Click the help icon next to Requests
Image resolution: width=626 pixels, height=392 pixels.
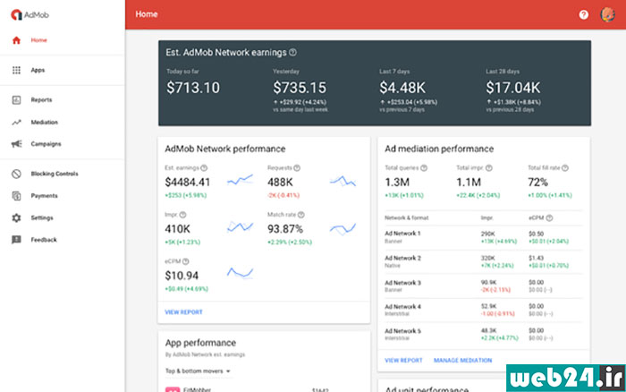point(297,168)
